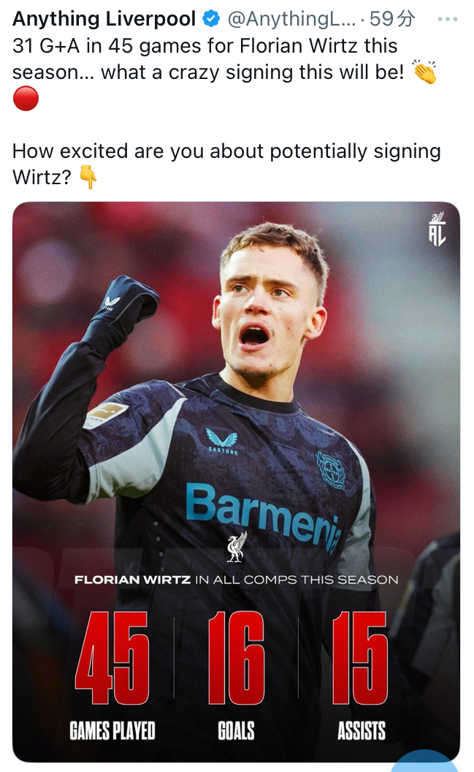Open the Florian Wirtz stats image

pyautogui.click(x=237, y=482)
